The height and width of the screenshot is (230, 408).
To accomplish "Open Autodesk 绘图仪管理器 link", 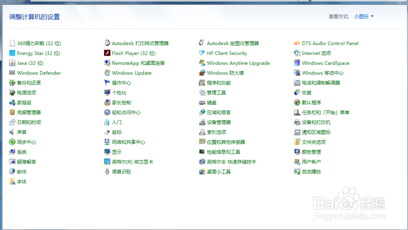I will point(233,43).
